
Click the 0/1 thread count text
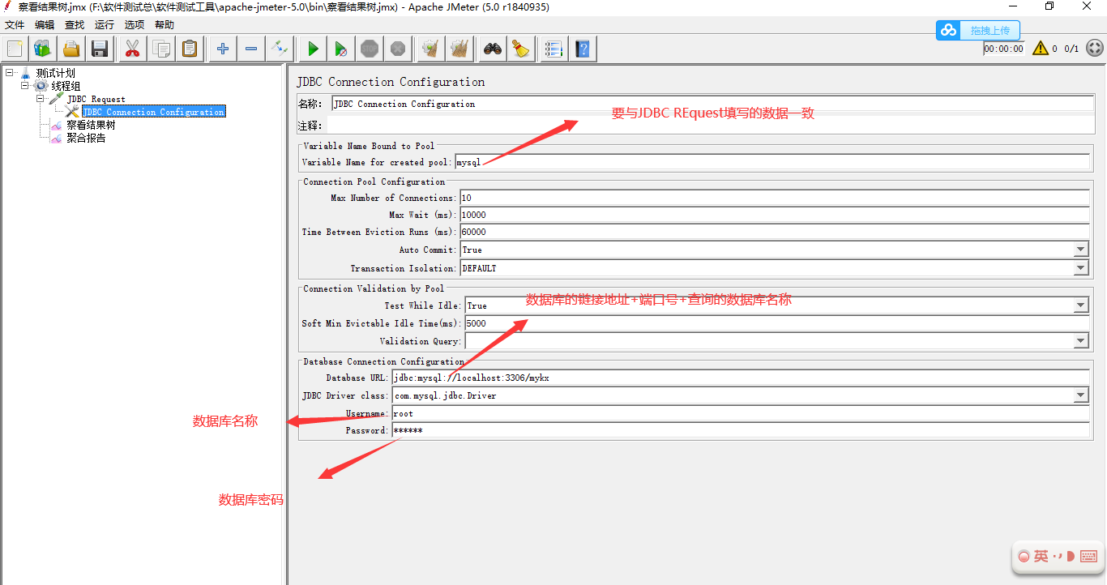click(x=1071, y=49)
